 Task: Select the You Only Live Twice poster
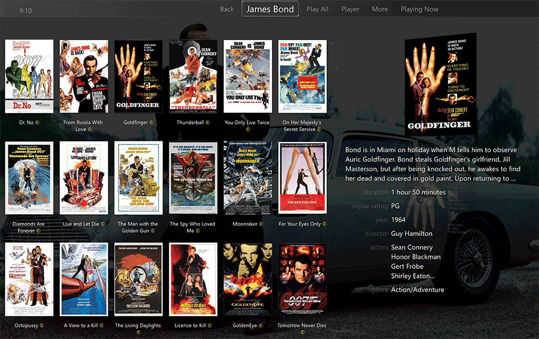pos(248,76)
